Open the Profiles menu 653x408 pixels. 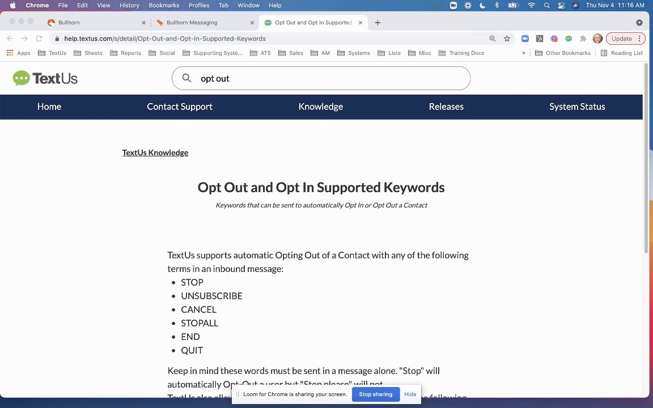click(198, 5)
